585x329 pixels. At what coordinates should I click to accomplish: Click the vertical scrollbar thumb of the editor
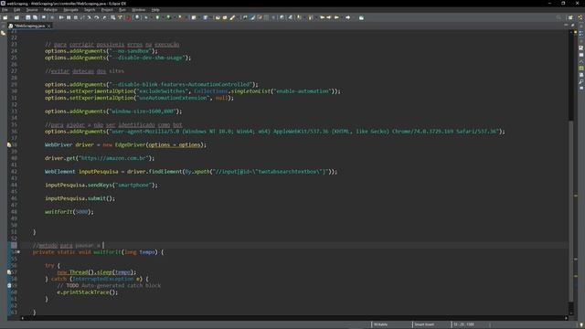coord(571,210)
